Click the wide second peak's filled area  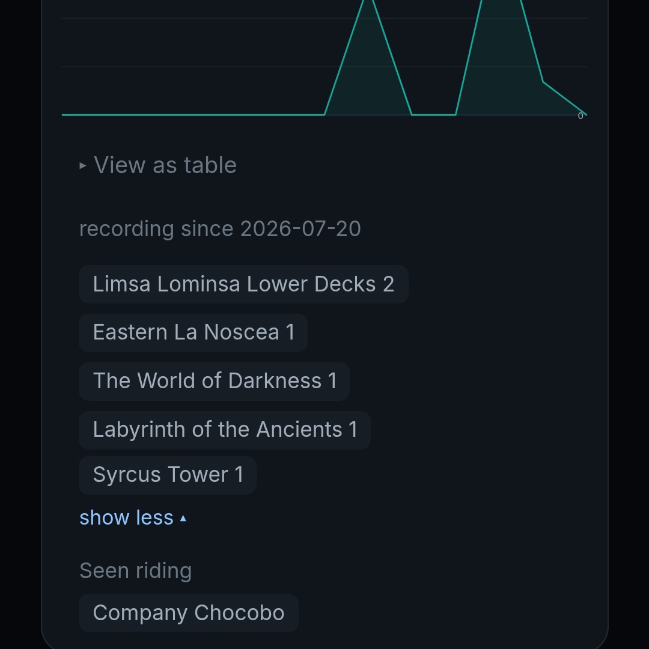[x=501, y=62]
